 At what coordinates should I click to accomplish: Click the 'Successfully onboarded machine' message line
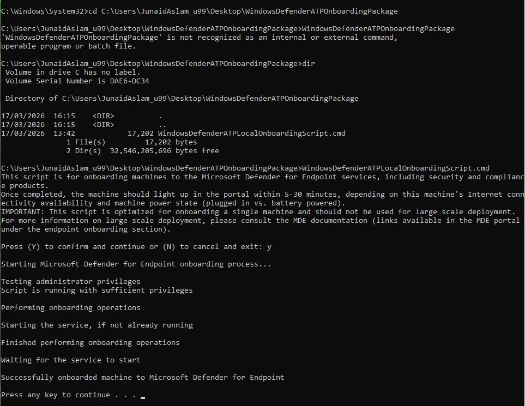(143, 378)
